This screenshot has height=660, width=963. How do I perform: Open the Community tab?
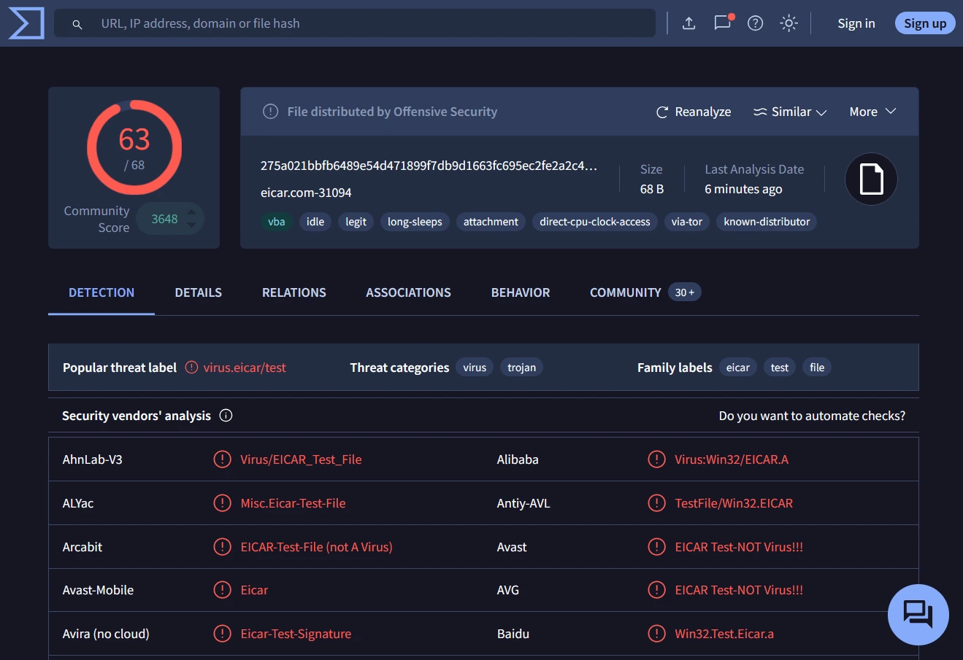pyautogui.click(x=625, y=292)
